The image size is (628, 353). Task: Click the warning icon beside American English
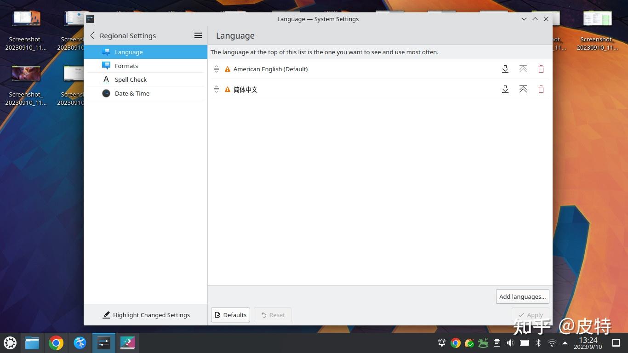(227, 68)
